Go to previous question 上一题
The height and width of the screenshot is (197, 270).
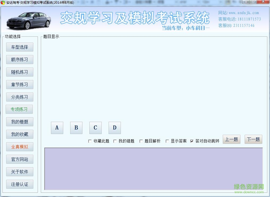[x=231, y=139]
